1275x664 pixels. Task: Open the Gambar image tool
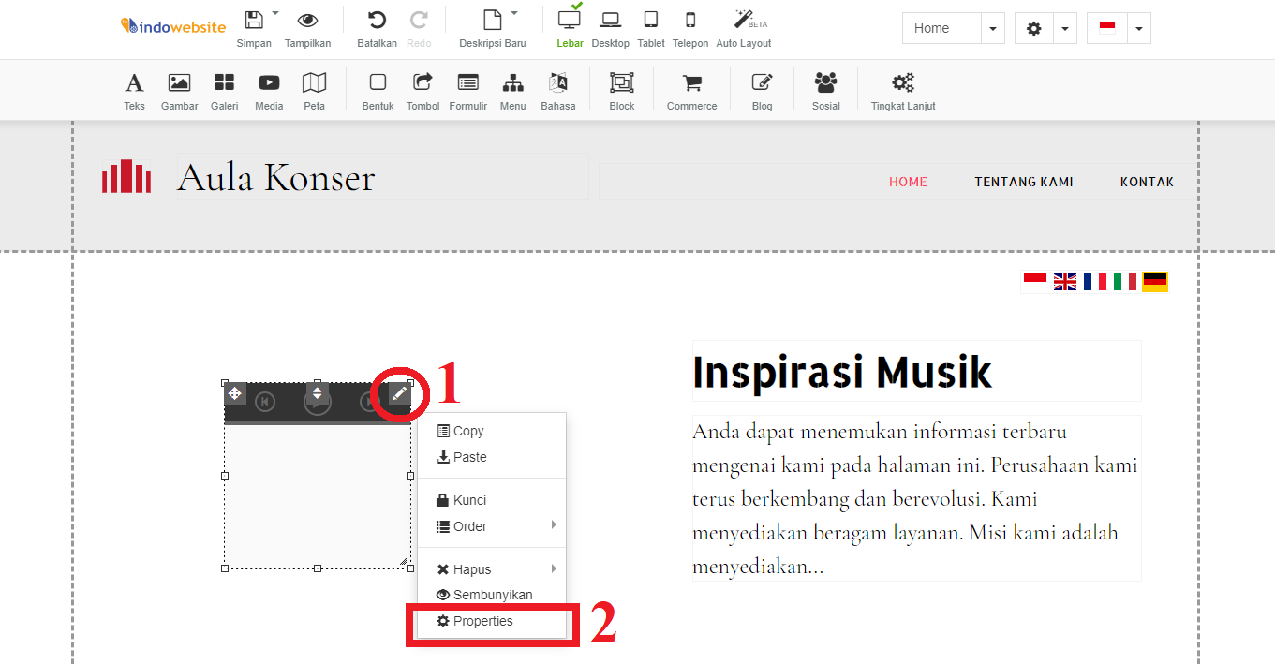pos(179,90)
